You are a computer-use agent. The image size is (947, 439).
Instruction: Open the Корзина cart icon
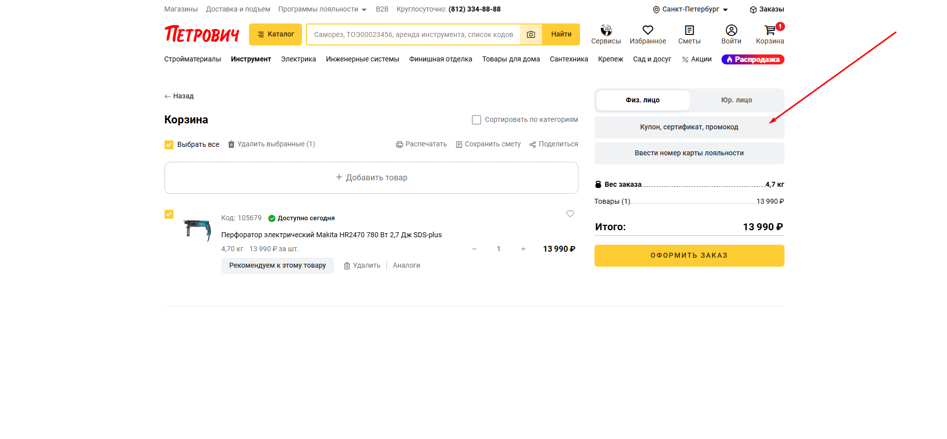coord(769,31)
